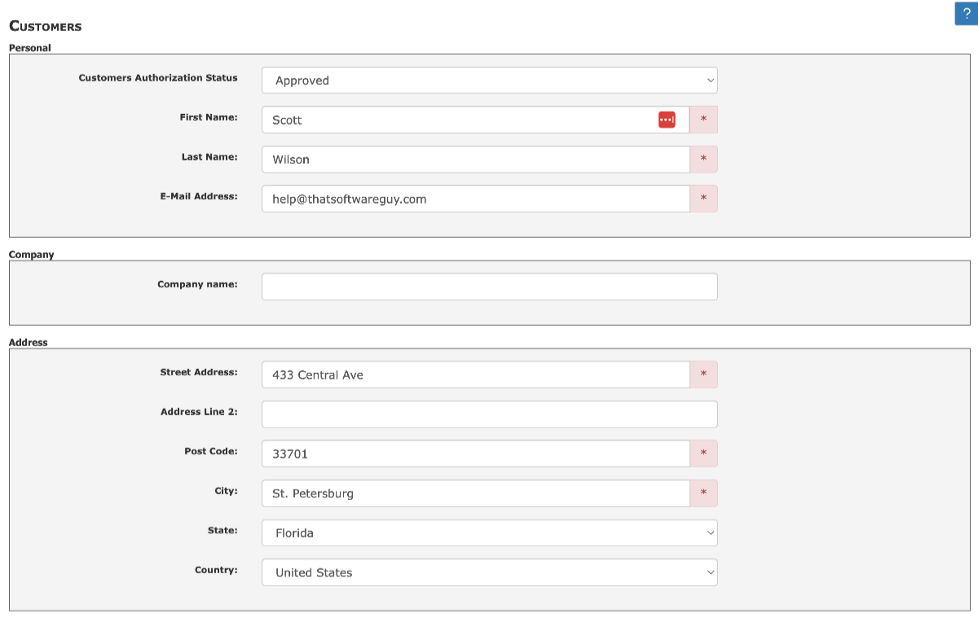This screenshot has height=618, width=978.
Task: Open the Customers Authorization Status dropdown
Action: (x=489, y=80)
